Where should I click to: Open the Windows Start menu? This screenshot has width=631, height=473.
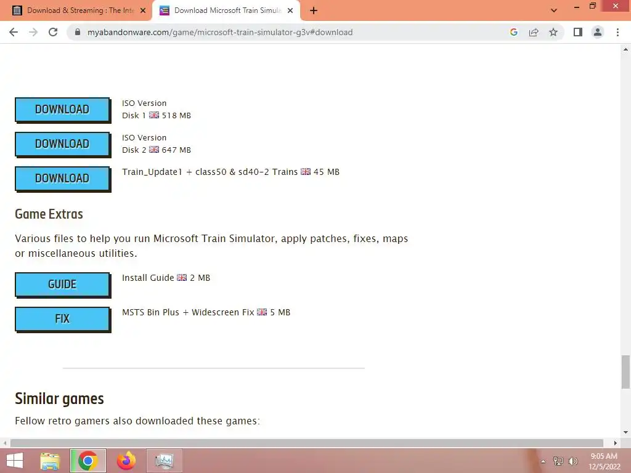click(x=15, y=461)
